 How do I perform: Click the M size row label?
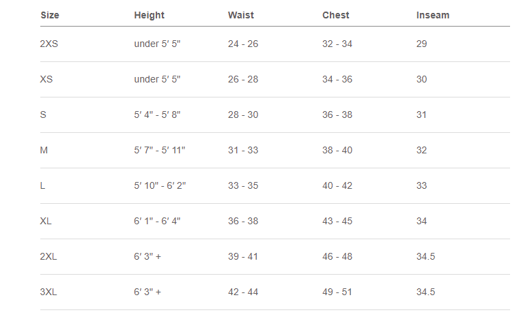point(44,150)
